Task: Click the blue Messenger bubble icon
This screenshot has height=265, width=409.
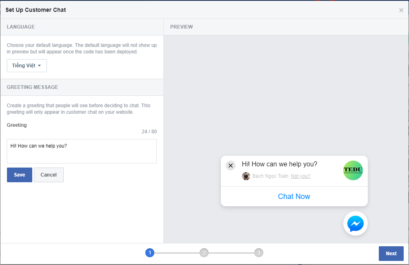Action: [x=355, y=223]
